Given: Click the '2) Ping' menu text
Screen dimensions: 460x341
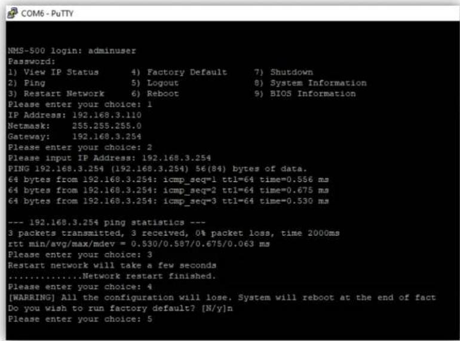Looking at the screenshot, I should [x=27, y=83].
